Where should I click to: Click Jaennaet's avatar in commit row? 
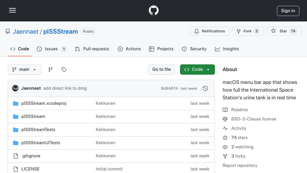[15, 88]
